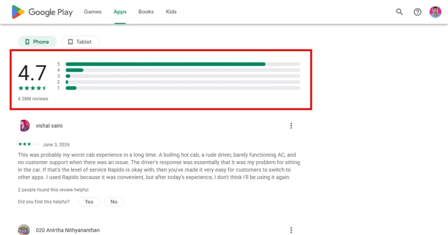
Task: Select the Phone device filter
Action: pos(37,41)
